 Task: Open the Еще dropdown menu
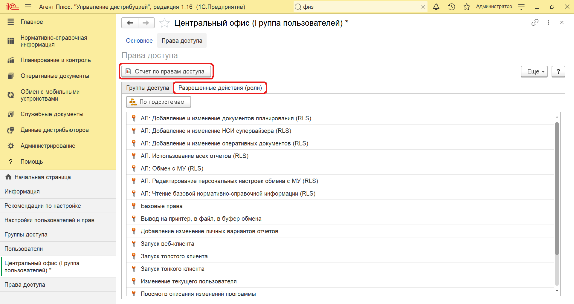tap(534, 71)
